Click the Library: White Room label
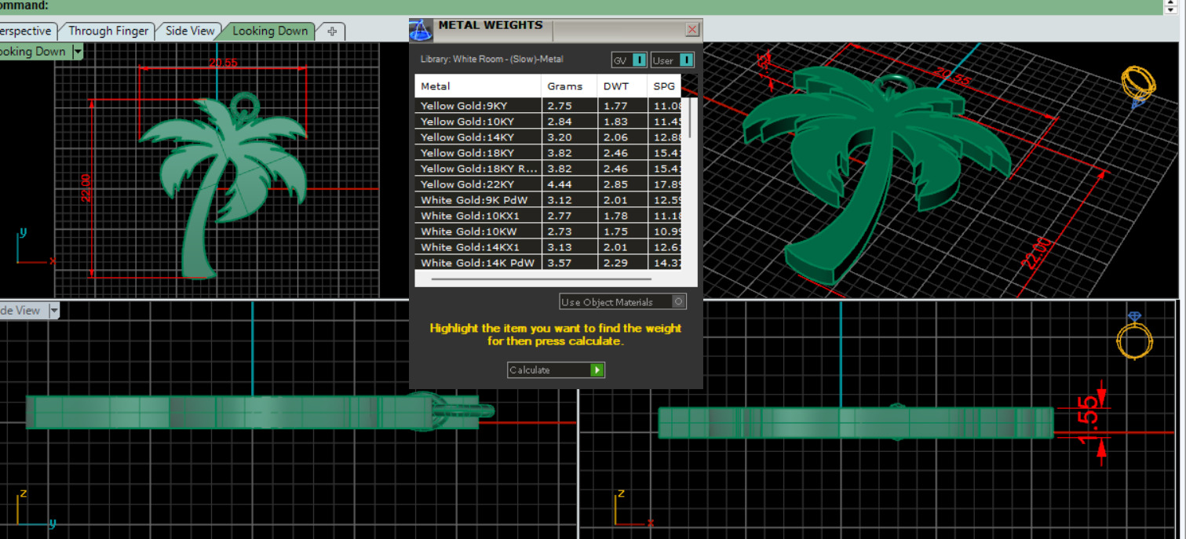The height and width of the screenshot is (539, 1186). [x=491, y=59]
